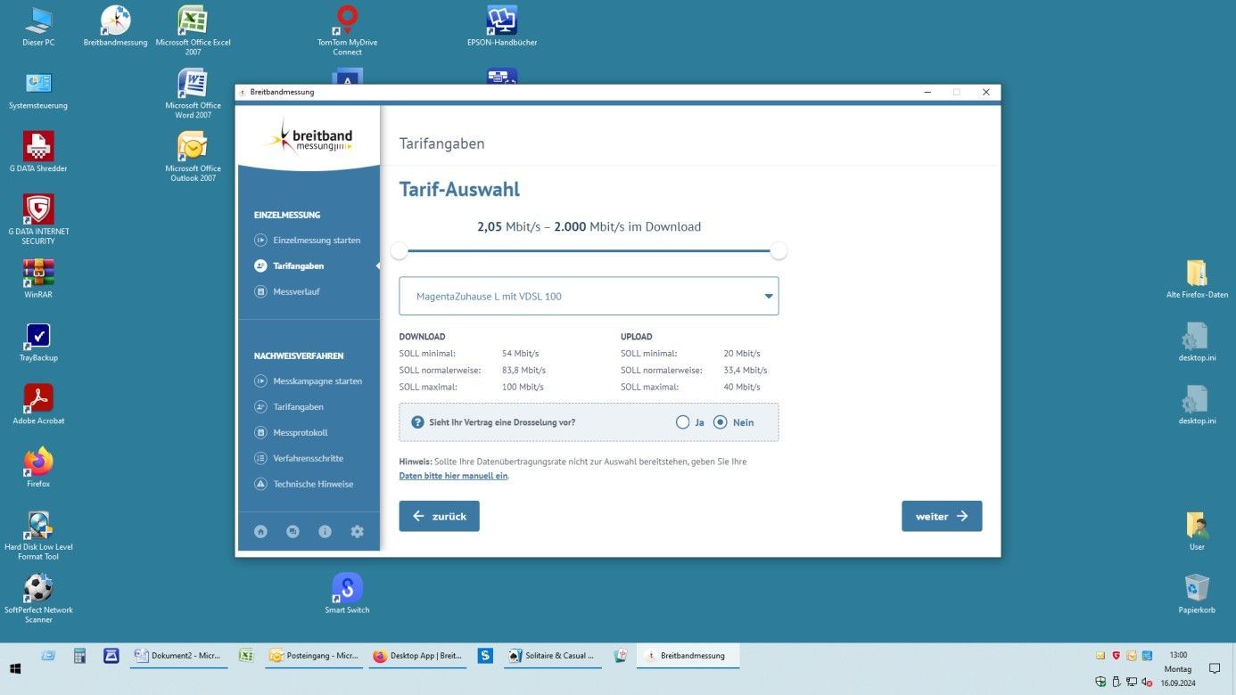The image size is (1236, 695).
Task: Switch to the Posteingang Outlook taskbar button
Action: click(x=314, y=656)
